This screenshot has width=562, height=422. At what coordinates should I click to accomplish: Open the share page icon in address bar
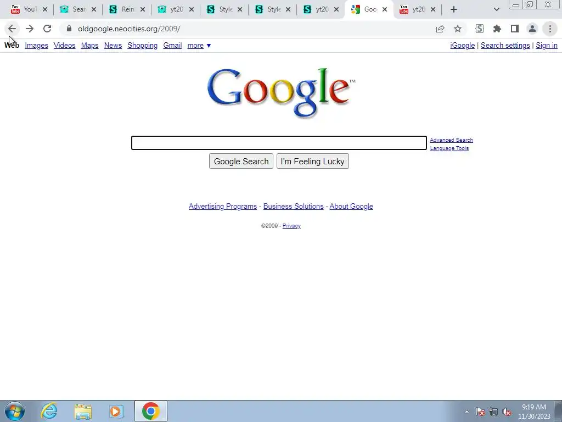(440, 29)
